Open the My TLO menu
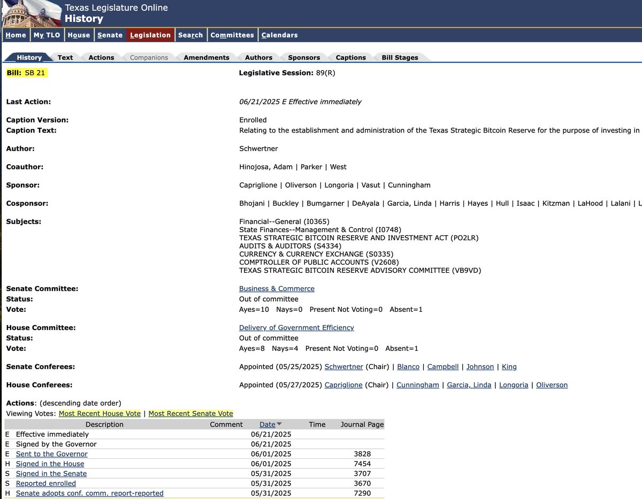The width and height of the screenshot is (642, 499). click(47, 35)
